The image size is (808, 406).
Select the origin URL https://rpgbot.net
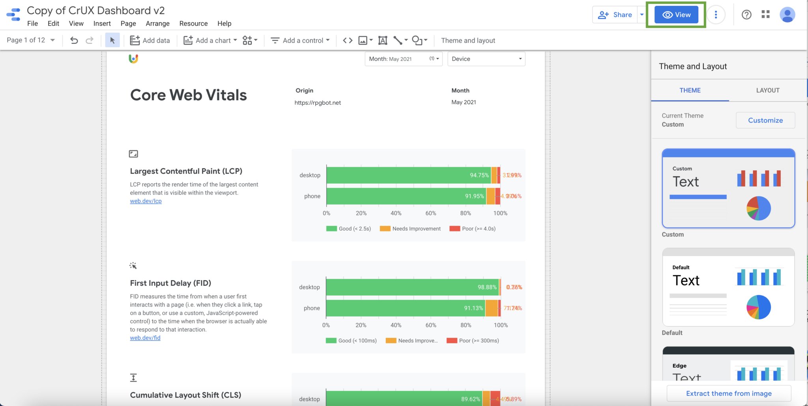pos(318,102)
